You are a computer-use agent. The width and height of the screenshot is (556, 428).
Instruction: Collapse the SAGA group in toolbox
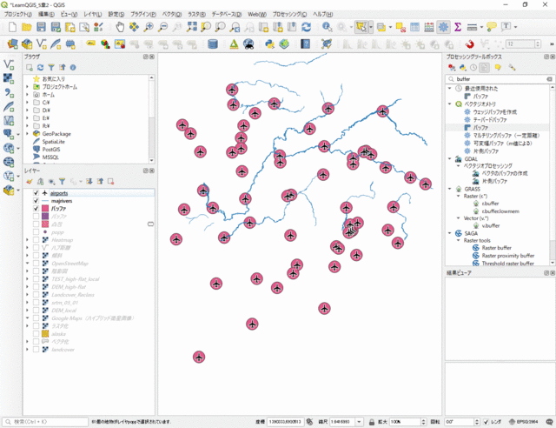450,233
